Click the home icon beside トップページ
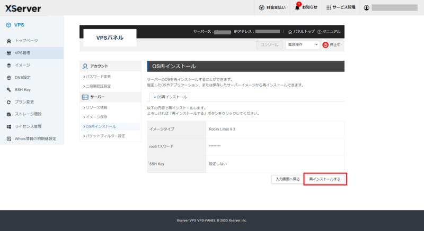 [9, 41]
